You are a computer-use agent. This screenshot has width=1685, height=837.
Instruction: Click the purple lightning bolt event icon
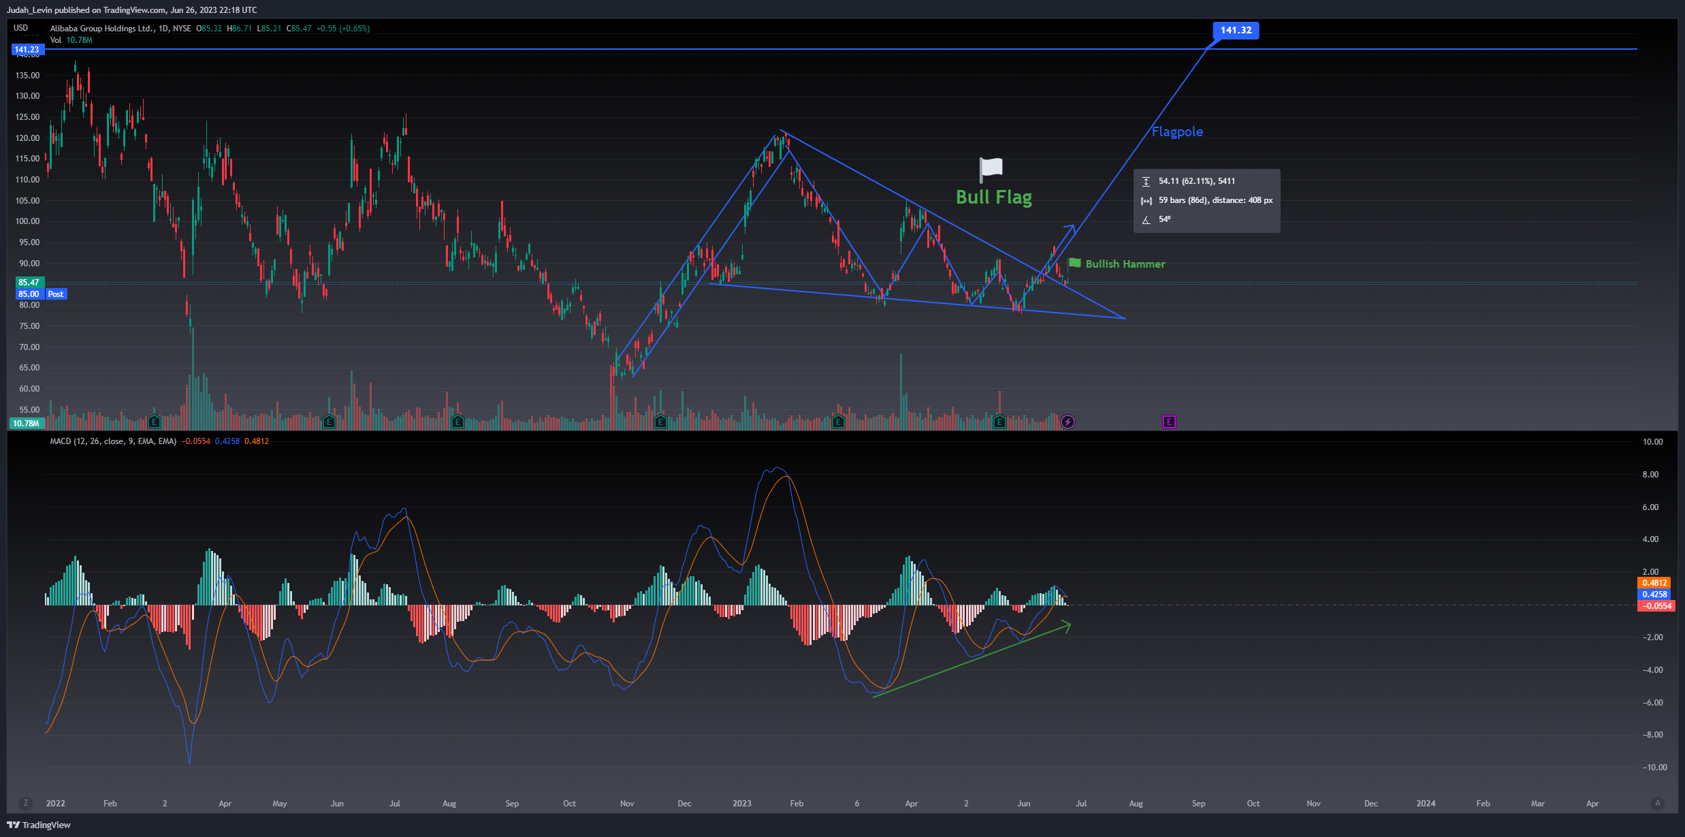pos(1068,422)
